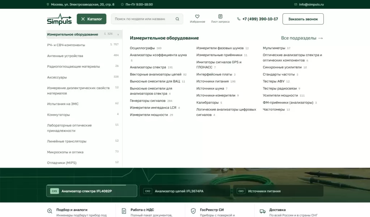This screenshot has width=370, height=217.
Task: Click Работа с НДС document icon
Action: 124,211
